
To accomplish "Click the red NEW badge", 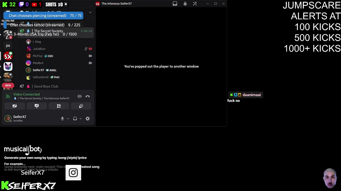I will (x=8, y=85).
